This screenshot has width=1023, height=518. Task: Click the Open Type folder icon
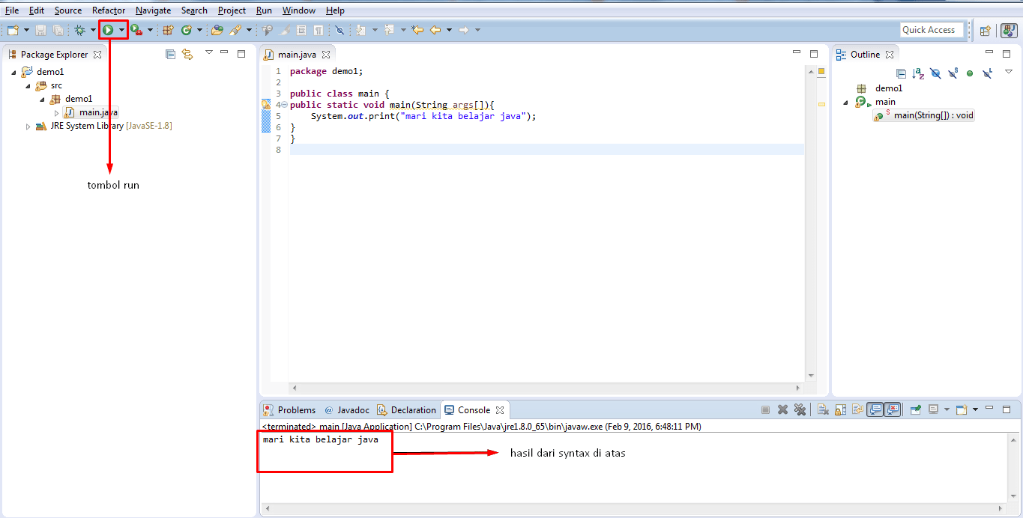click(x=217, y=30)
